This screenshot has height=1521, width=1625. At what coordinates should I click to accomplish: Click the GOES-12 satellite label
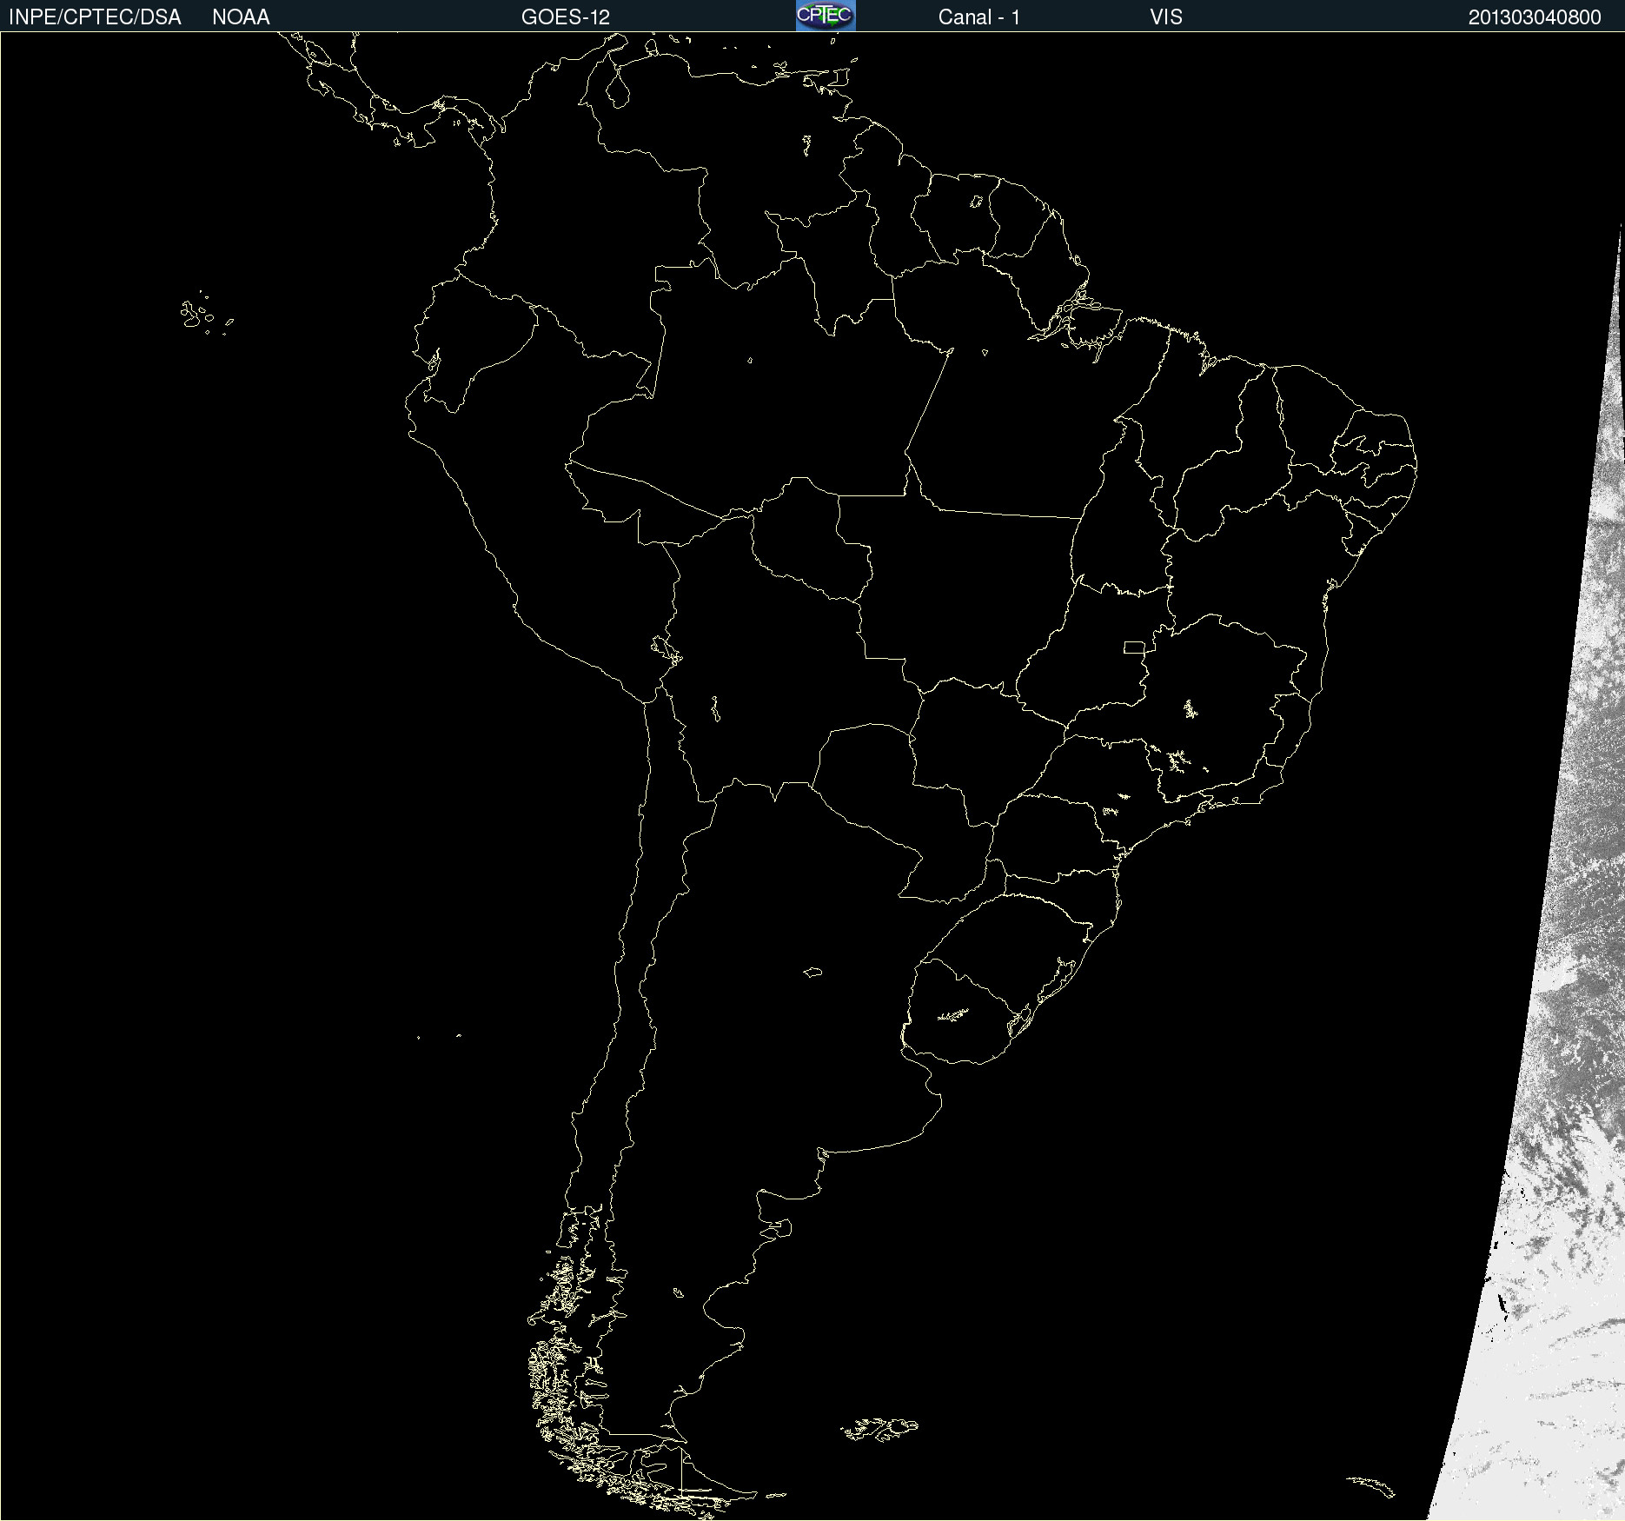pos(566,17)
